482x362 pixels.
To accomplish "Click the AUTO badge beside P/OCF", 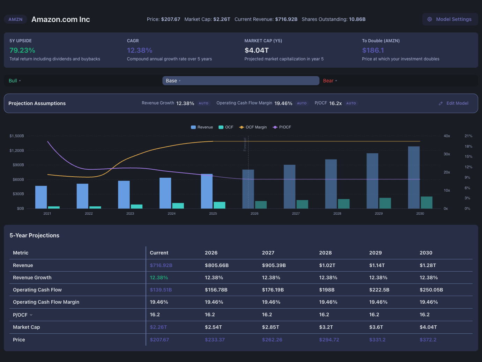I will point(351,103).
